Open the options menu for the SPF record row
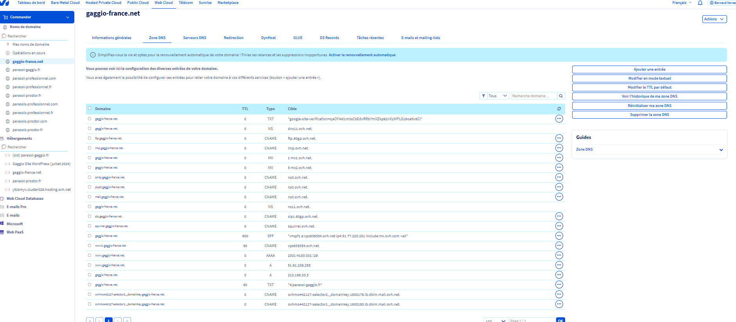 559,236
